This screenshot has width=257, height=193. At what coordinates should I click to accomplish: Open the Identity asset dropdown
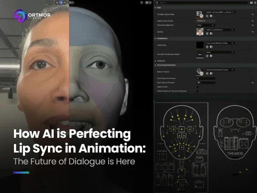220,30
